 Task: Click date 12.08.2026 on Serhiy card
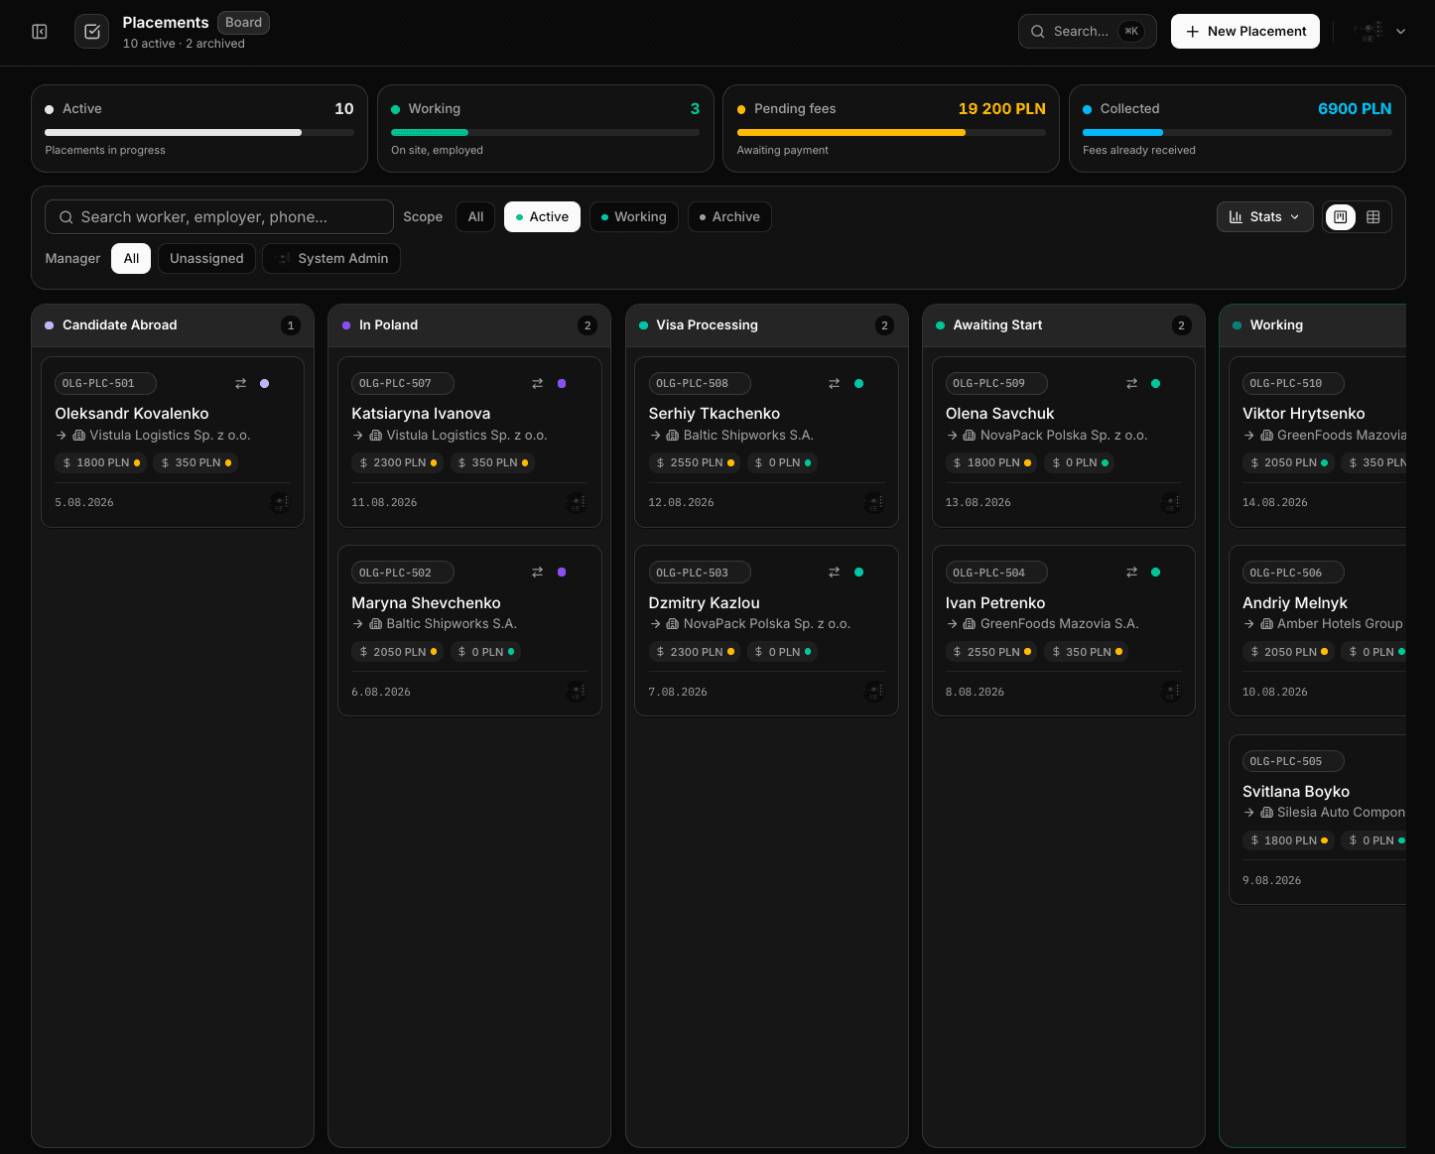pos(681,503)
